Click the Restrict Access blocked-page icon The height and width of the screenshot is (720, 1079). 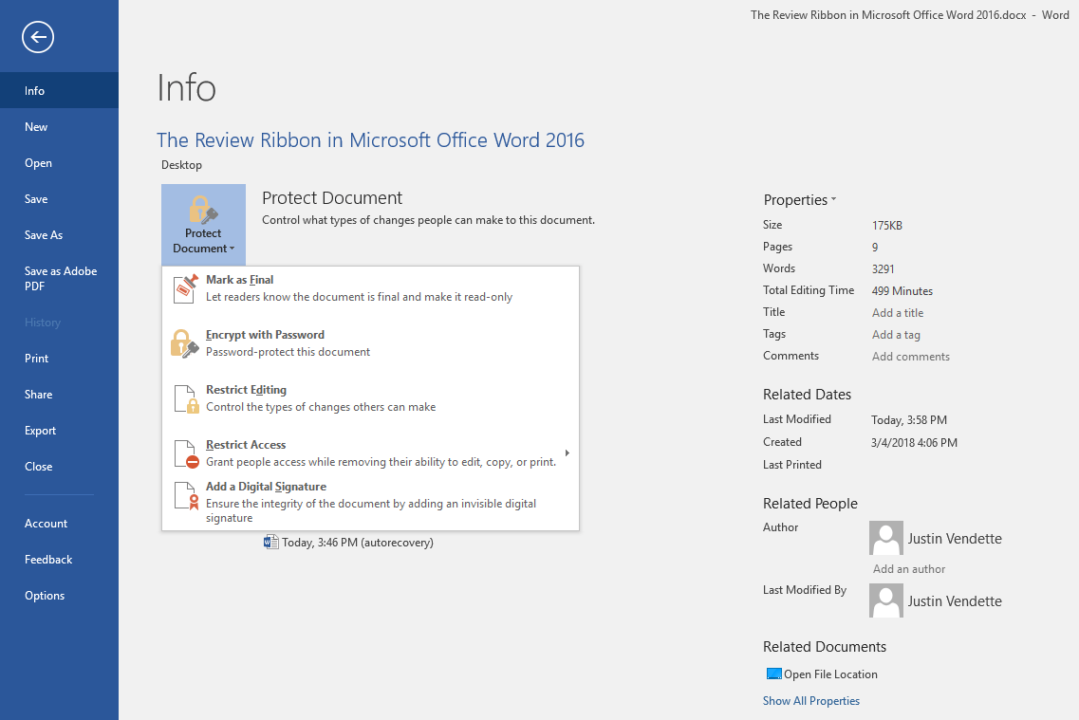coord(186,453)
